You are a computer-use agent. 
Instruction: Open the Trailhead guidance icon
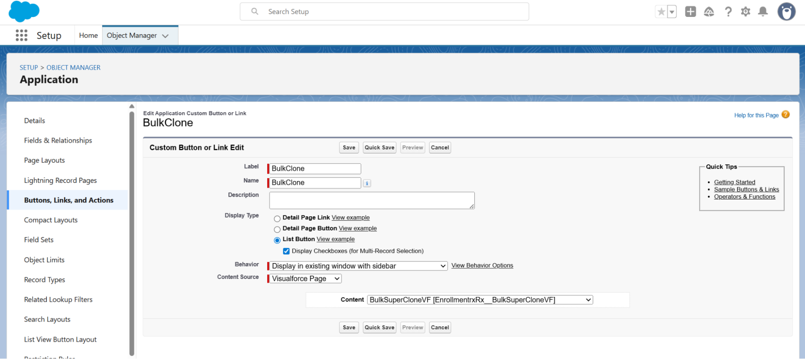pyautogui.click(x=709, y=12)
